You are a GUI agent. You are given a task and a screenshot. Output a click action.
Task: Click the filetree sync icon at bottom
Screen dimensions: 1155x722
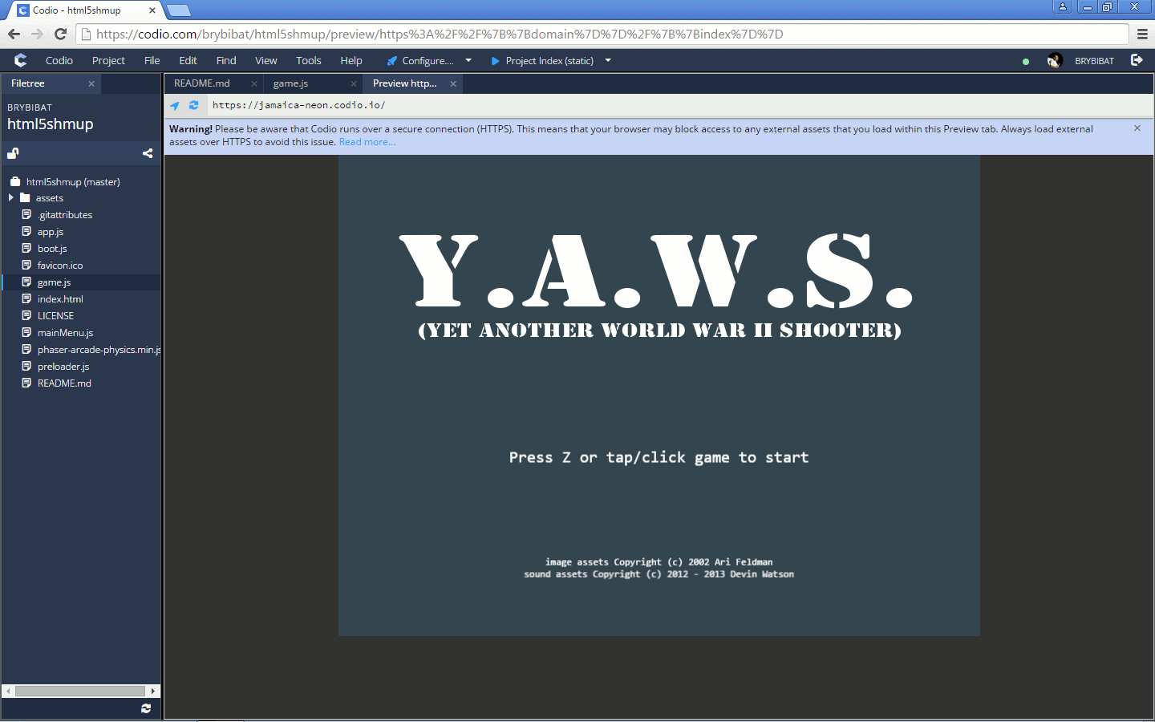[146, 708]
